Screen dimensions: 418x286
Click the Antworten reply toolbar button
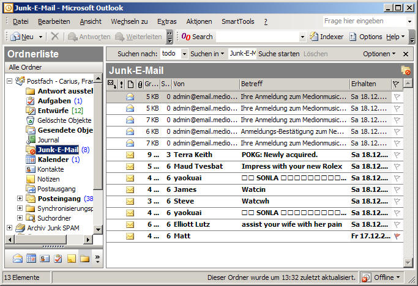[x=89, y=37]
